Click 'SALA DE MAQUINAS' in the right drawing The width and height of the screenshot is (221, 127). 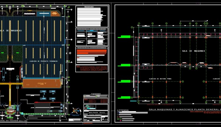pyautogui.click(x=193, y=51)
